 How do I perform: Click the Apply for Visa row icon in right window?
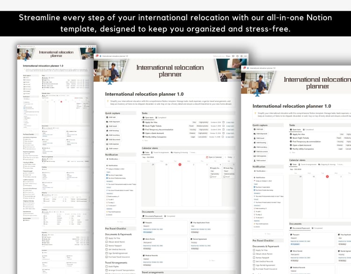pos(291,134)
